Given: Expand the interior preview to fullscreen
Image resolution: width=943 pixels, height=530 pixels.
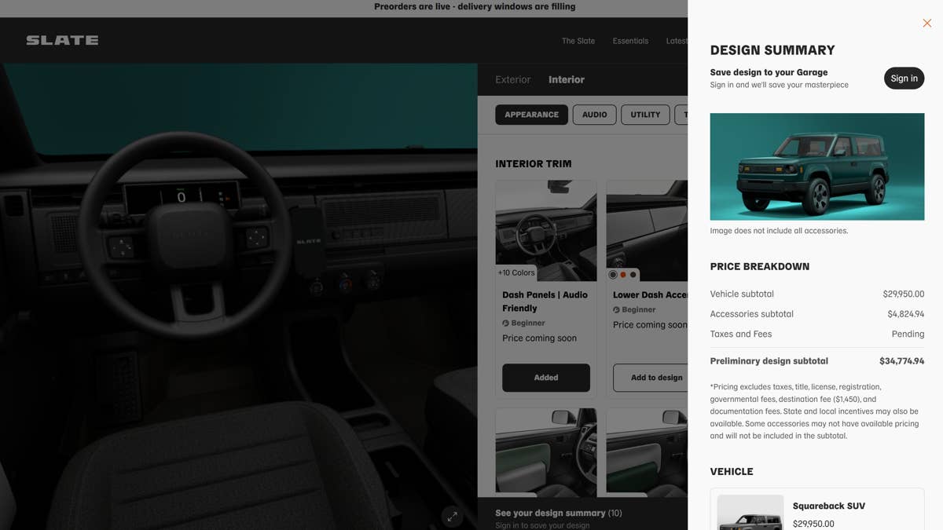Looking at the screenshot, I should [x=452, y=517].
